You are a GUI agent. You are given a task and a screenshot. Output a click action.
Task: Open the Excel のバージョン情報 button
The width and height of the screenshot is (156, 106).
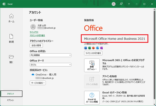point(92,97)
